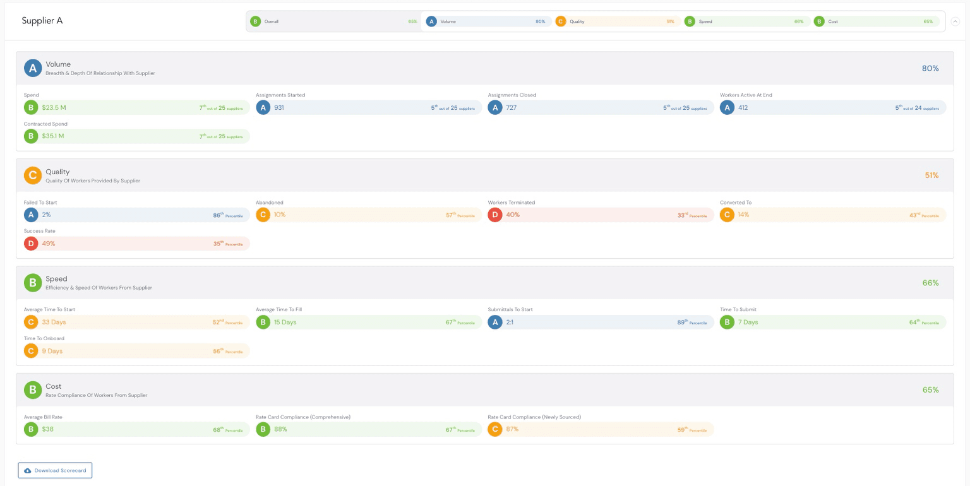Viewport: 970px width, 486px height.
Task: Click the large B grade Cost icon
Action: pos(33,390)
